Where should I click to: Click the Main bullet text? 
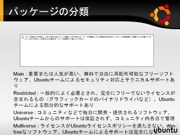point(94,80)
